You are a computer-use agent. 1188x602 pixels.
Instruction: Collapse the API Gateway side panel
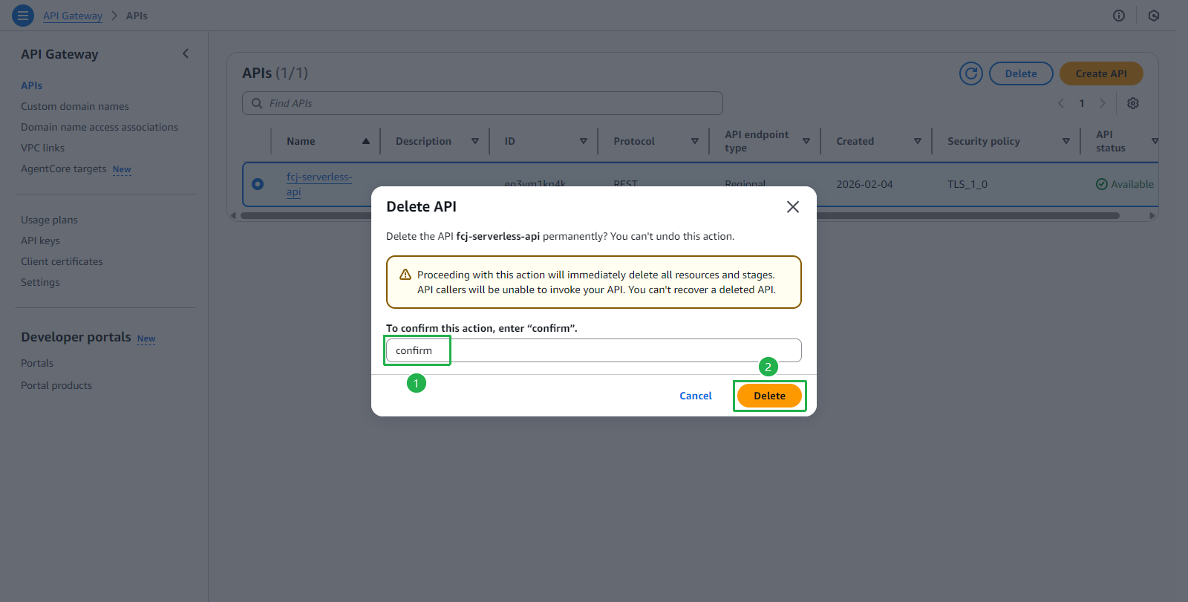[186, 53]
